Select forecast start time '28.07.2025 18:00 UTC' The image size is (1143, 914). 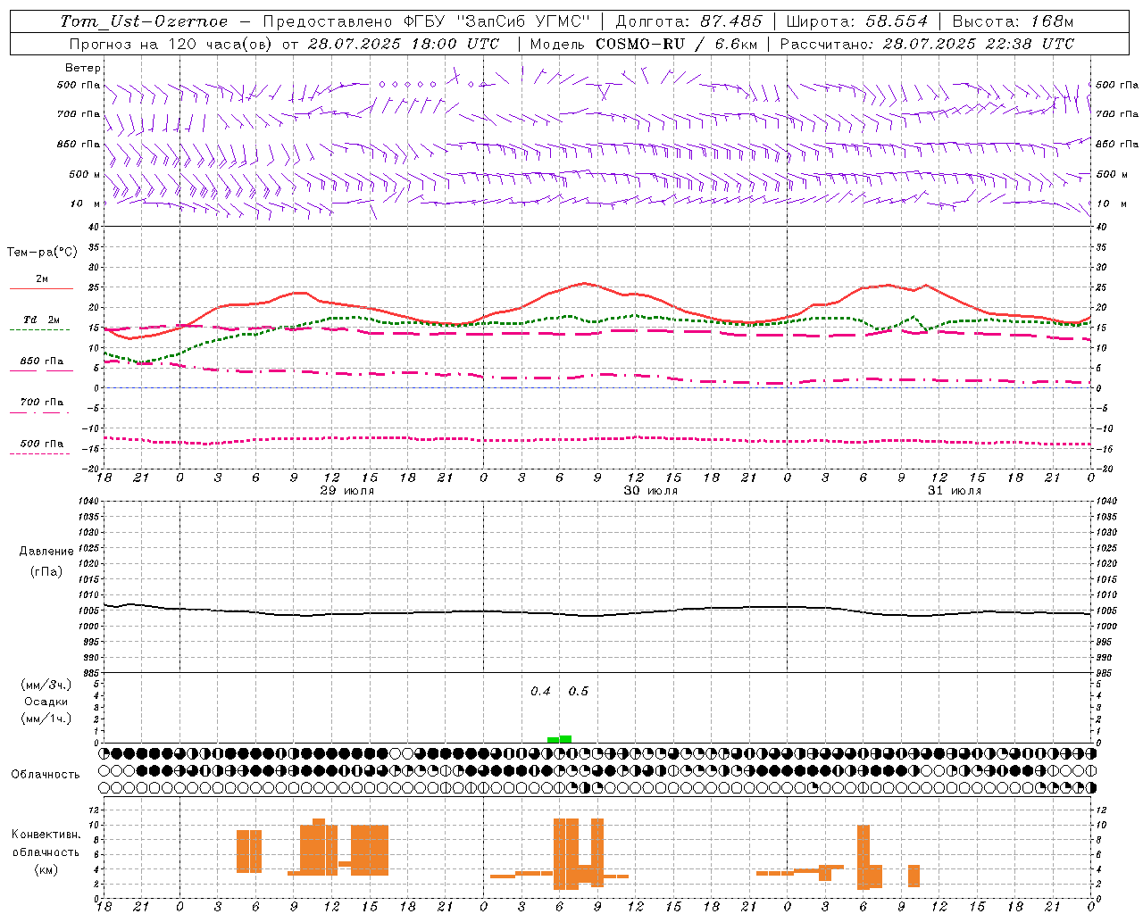(403, 44)
